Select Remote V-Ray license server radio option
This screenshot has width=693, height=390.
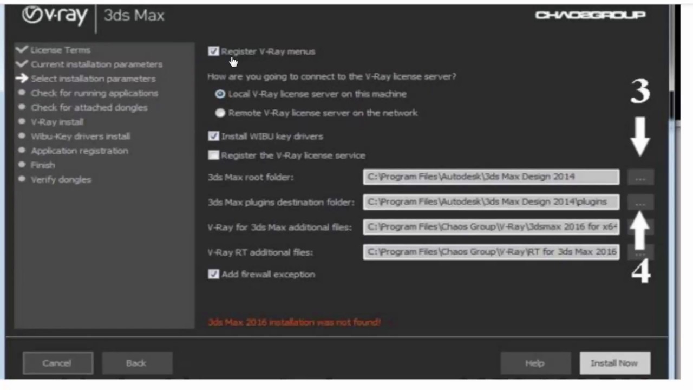point(220,113)
